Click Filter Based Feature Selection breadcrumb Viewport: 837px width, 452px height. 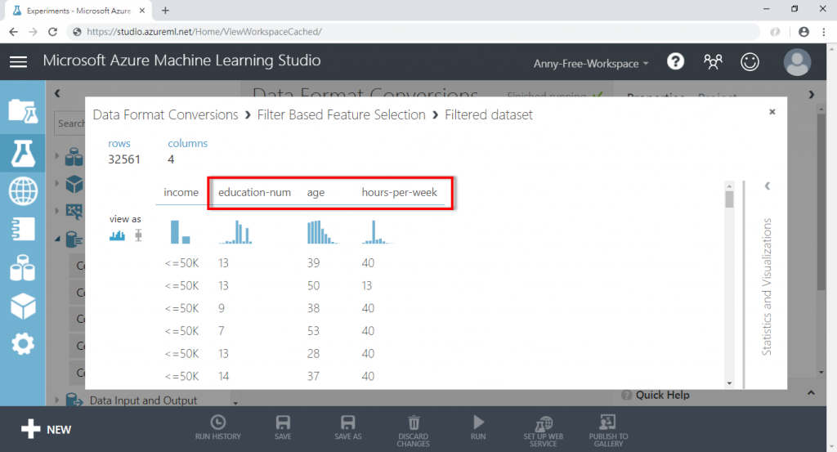tap(341, 114)
